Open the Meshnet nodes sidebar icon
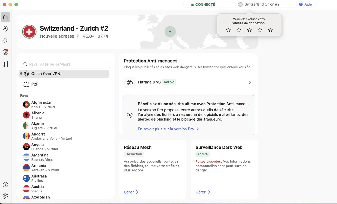Screen dimensions: 337x204 (x=5, y=41)
